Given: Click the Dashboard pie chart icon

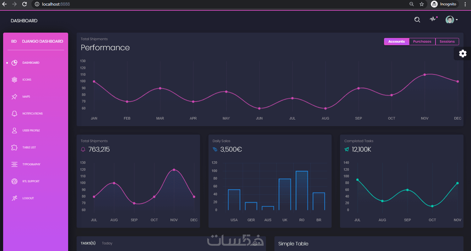Looking at the screenshot, I should click(14, 63).
